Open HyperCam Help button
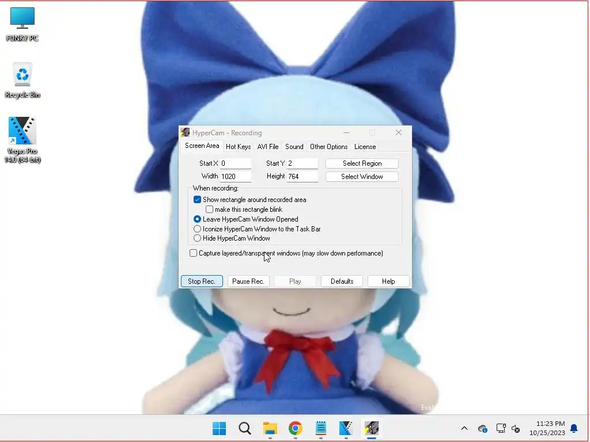Viewport: 590px width, 442px height. [x=388, y=281]
